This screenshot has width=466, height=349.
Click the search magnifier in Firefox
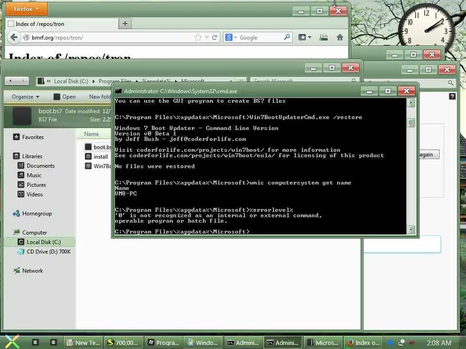(287, 37)
